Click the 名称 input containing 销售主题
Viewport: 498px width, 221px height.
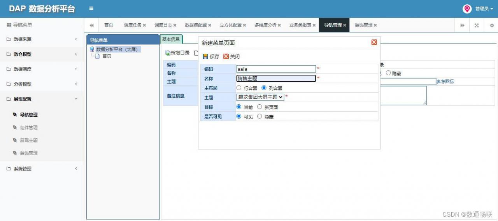pyautogui.click(x=276, y=78)
